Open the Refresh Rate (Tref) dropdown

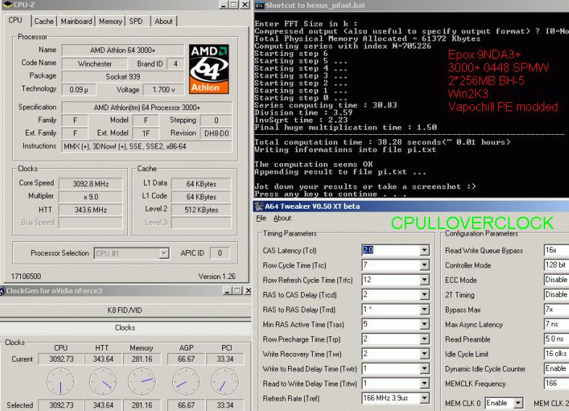(424, 399)
